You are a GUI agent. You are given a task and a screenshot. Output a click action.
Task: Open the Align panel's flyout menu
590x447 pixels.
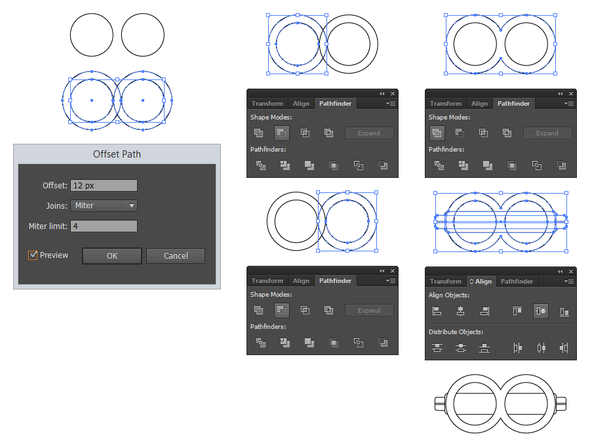(x=569, y=281)
